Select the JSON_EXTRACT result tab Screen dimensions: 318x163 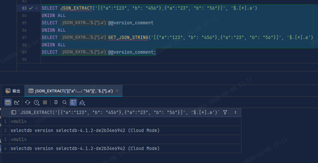coord(73,91)
